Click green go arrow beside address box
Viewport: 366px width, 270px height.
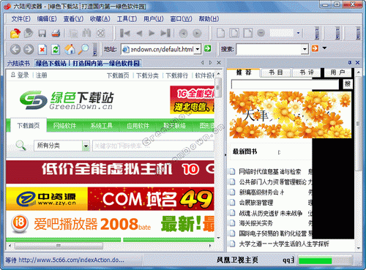pyautogui.click(x=208, y=48)
